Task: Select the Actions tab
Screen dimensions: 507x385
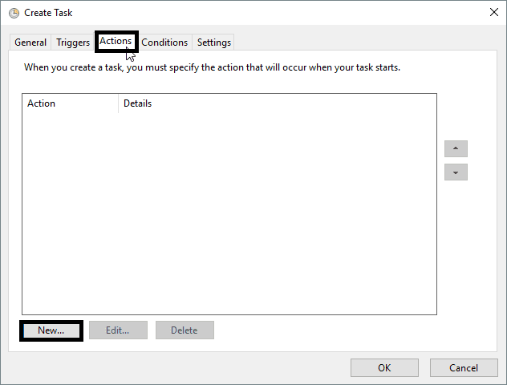Action: pos(116,42)
